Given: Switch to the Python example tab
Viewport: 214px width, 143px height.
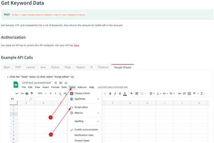Looking at the screenshot, I should [55, 67].
